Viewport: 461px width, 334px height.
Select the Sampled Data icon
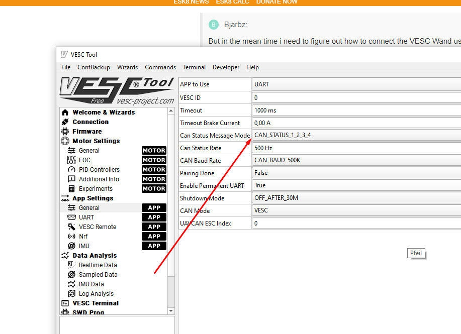(x=72, y=274)
